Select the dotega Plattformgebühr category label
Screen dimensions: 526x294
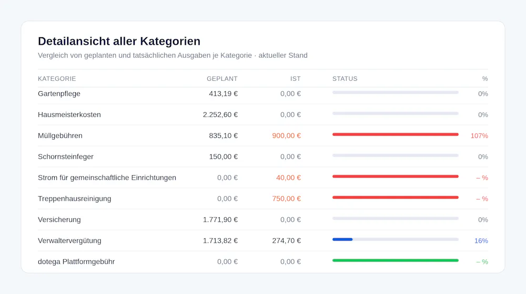(x=76, y=261)
